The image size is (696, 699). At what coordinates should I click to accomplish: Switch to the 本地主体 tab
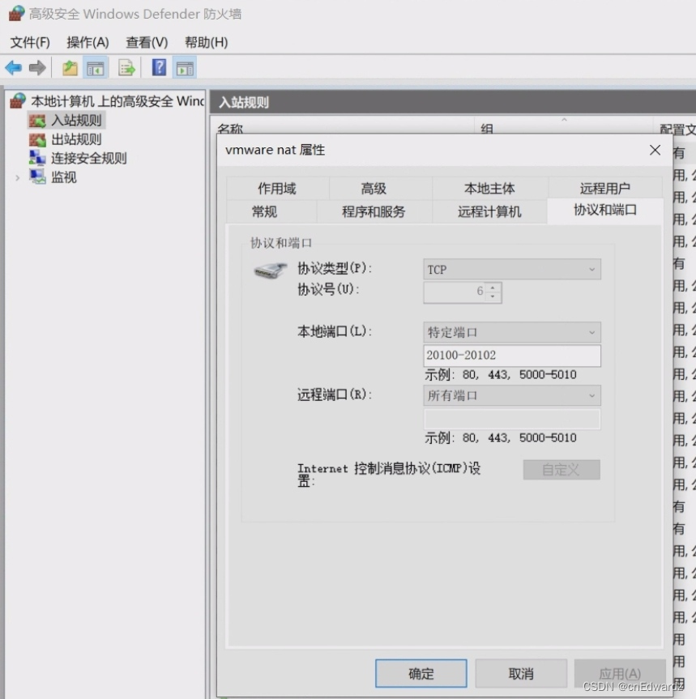(x=489, y=188)
